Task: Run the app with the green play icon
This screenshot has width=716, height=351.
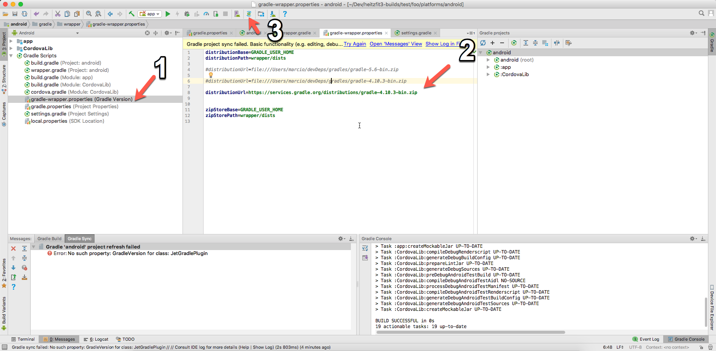Action: point(168,14)
